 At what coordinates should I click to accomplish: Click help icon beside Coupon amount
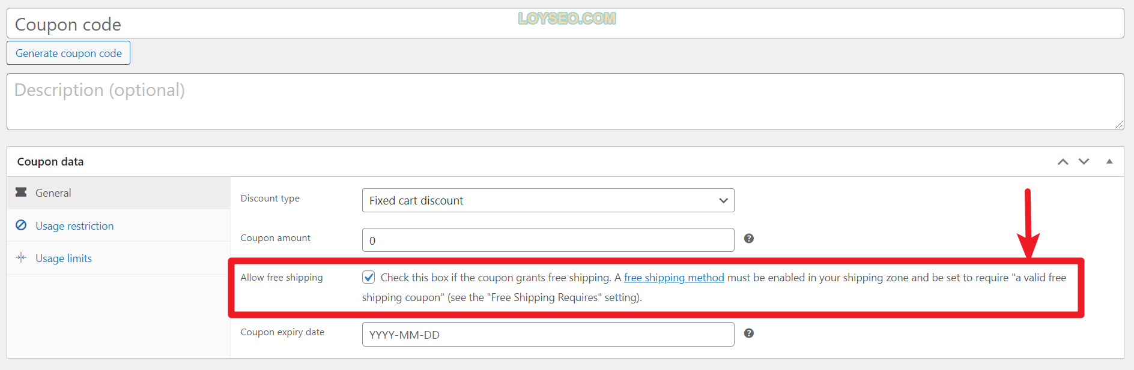(x=748, y=239)
